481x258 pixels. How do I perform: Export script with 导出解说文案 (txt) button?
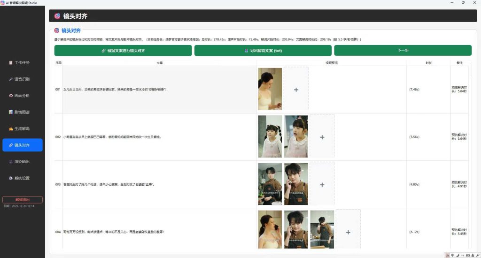263,51
